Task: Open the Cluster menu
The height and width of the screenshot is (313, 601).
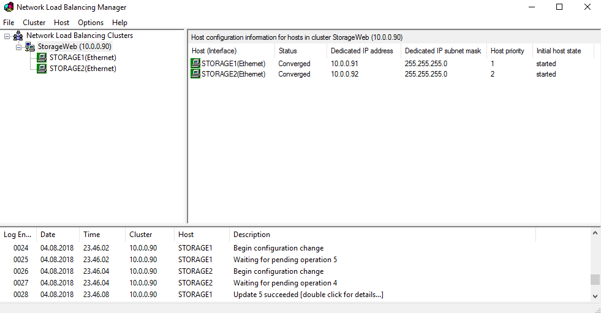Action: (x=34, y=23)
